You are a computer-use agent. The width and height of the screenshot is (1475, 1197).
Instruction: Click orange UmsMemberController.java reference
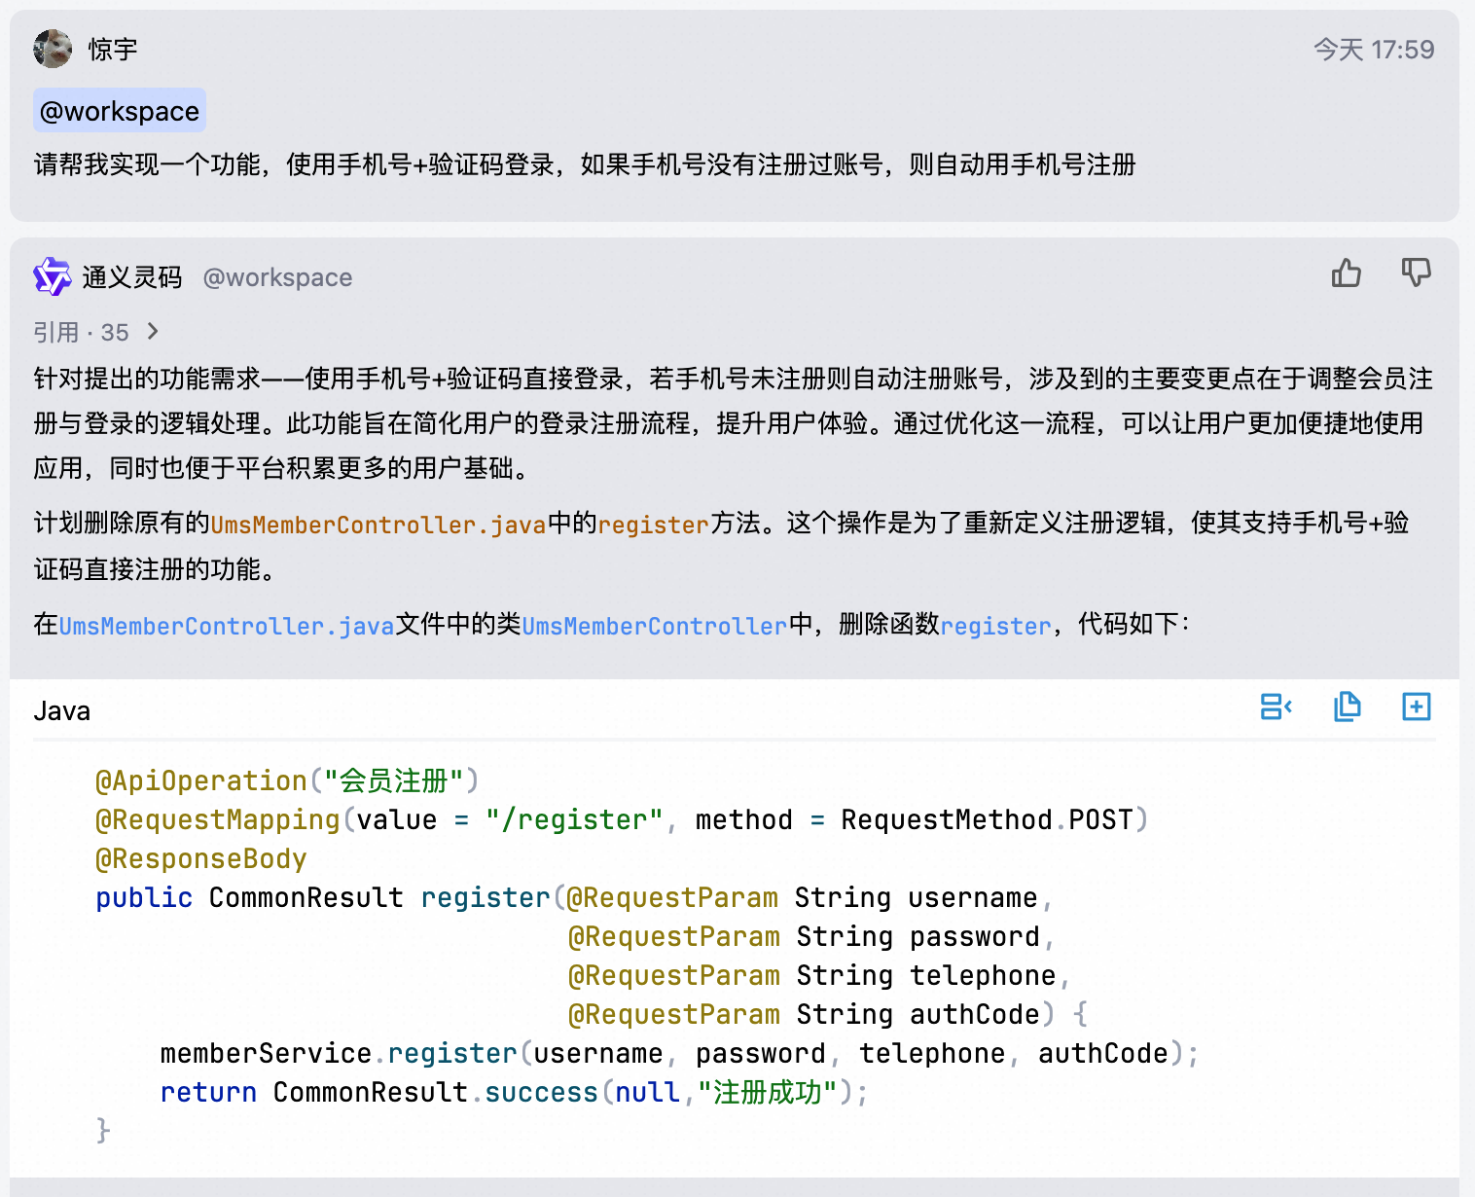378,525
